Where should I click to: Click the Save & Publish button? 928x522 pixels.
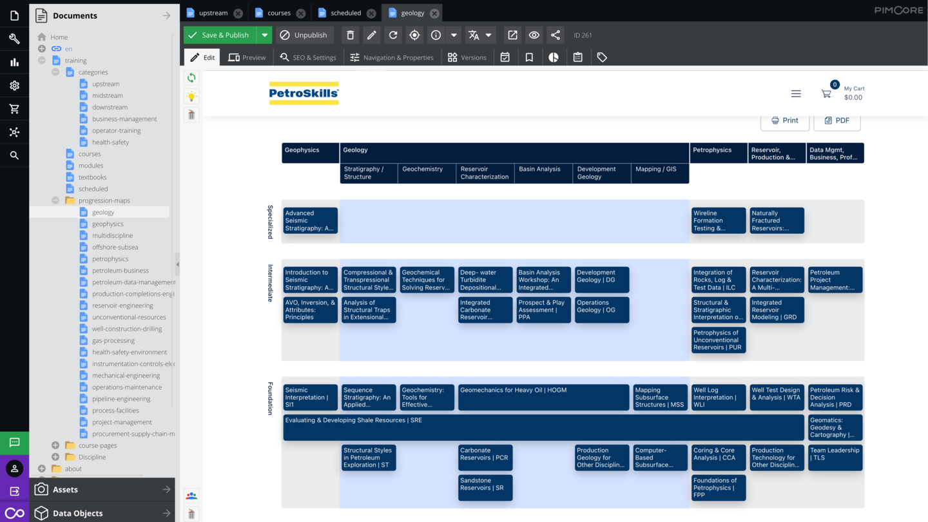(220, 35)
